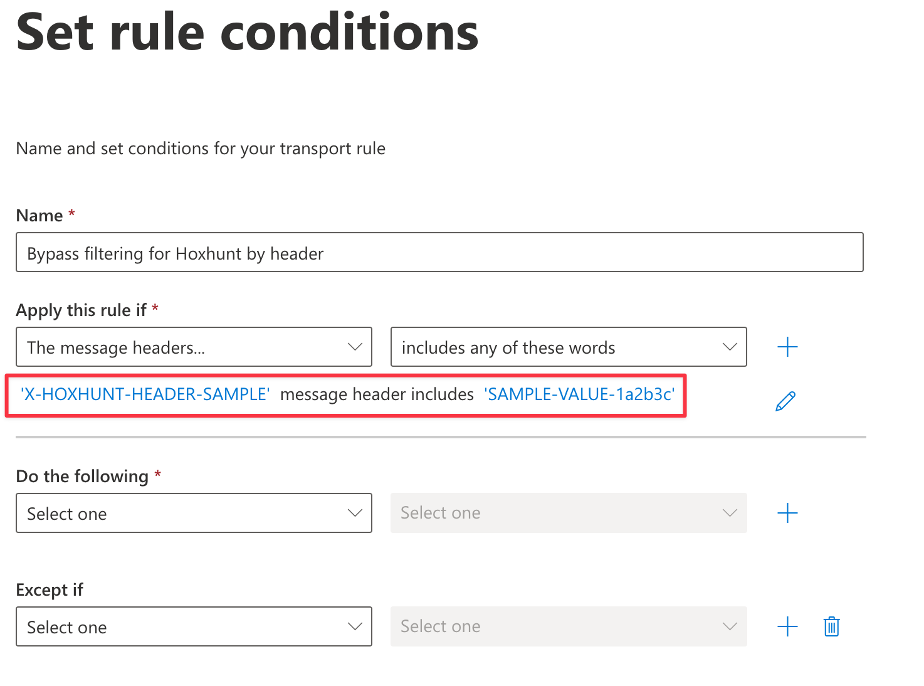
Task: Open the Except if 'Select one' dropdown
Action: point(194,626)
